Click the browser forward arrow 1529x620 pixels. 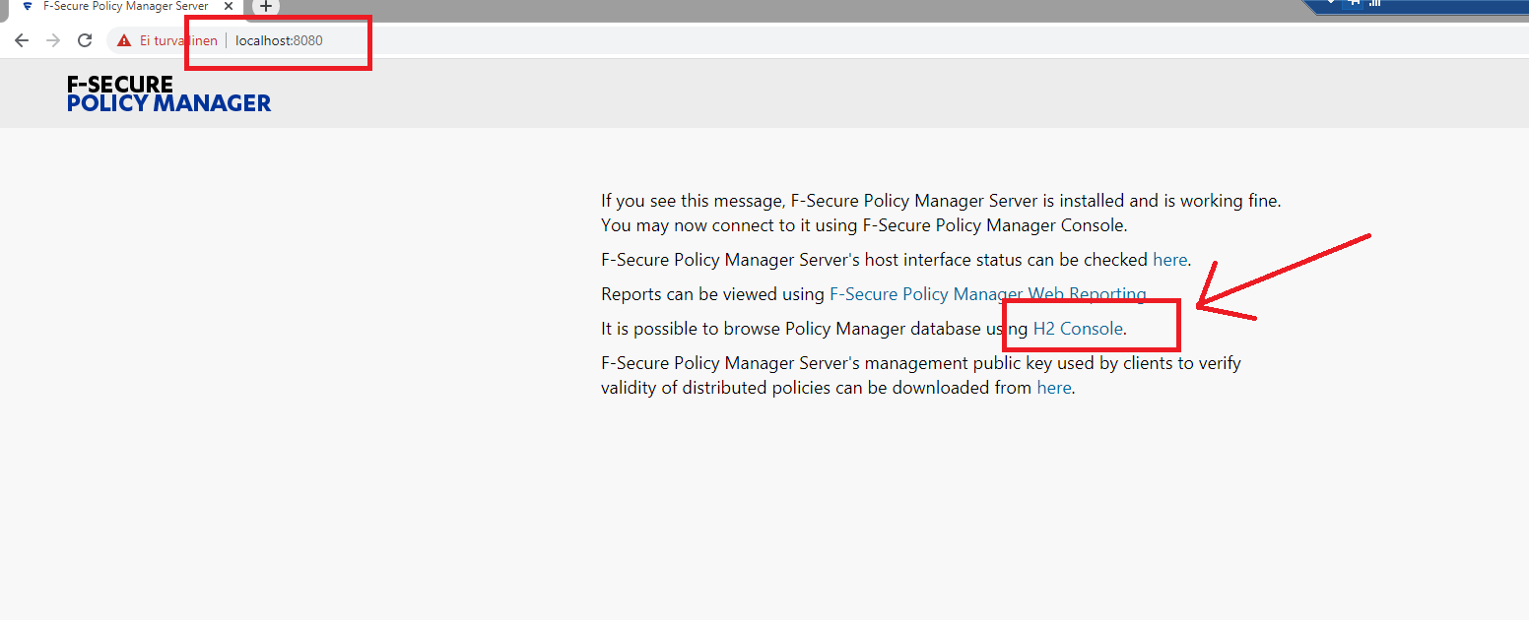53,40
